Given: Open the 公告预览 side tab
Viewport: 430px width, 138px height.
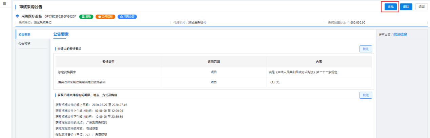Looking at the screenshot, I should (24, 44).
